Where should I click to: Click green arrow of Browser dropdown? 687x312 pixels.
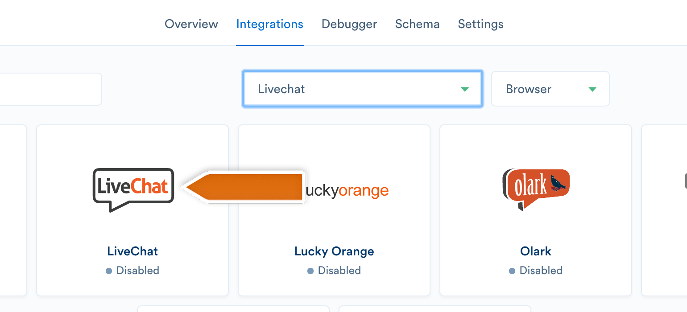pos(592,89)
